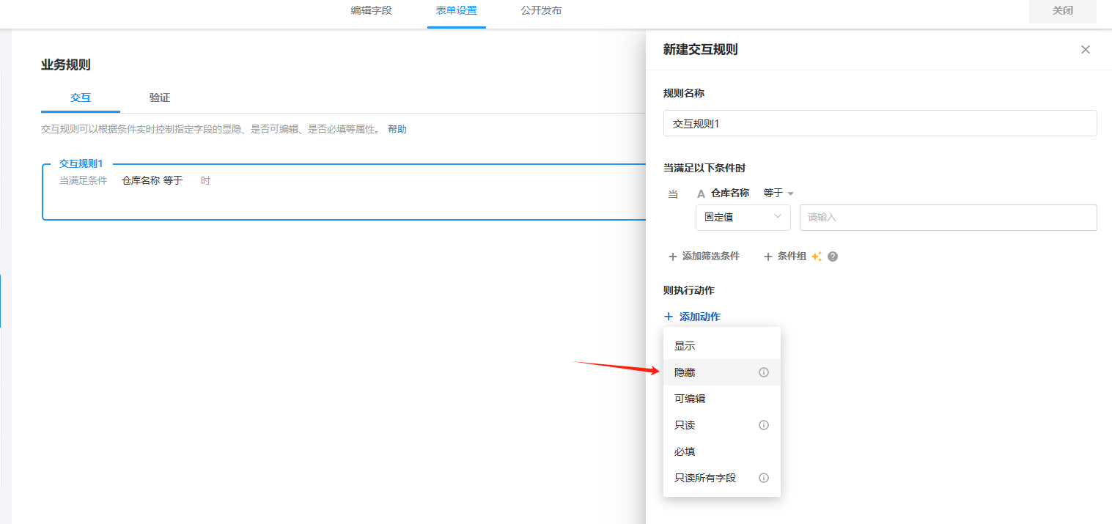Click the plus icon of 添加动作
Viewport: 1112px width, 524px height.
(668, 317)
